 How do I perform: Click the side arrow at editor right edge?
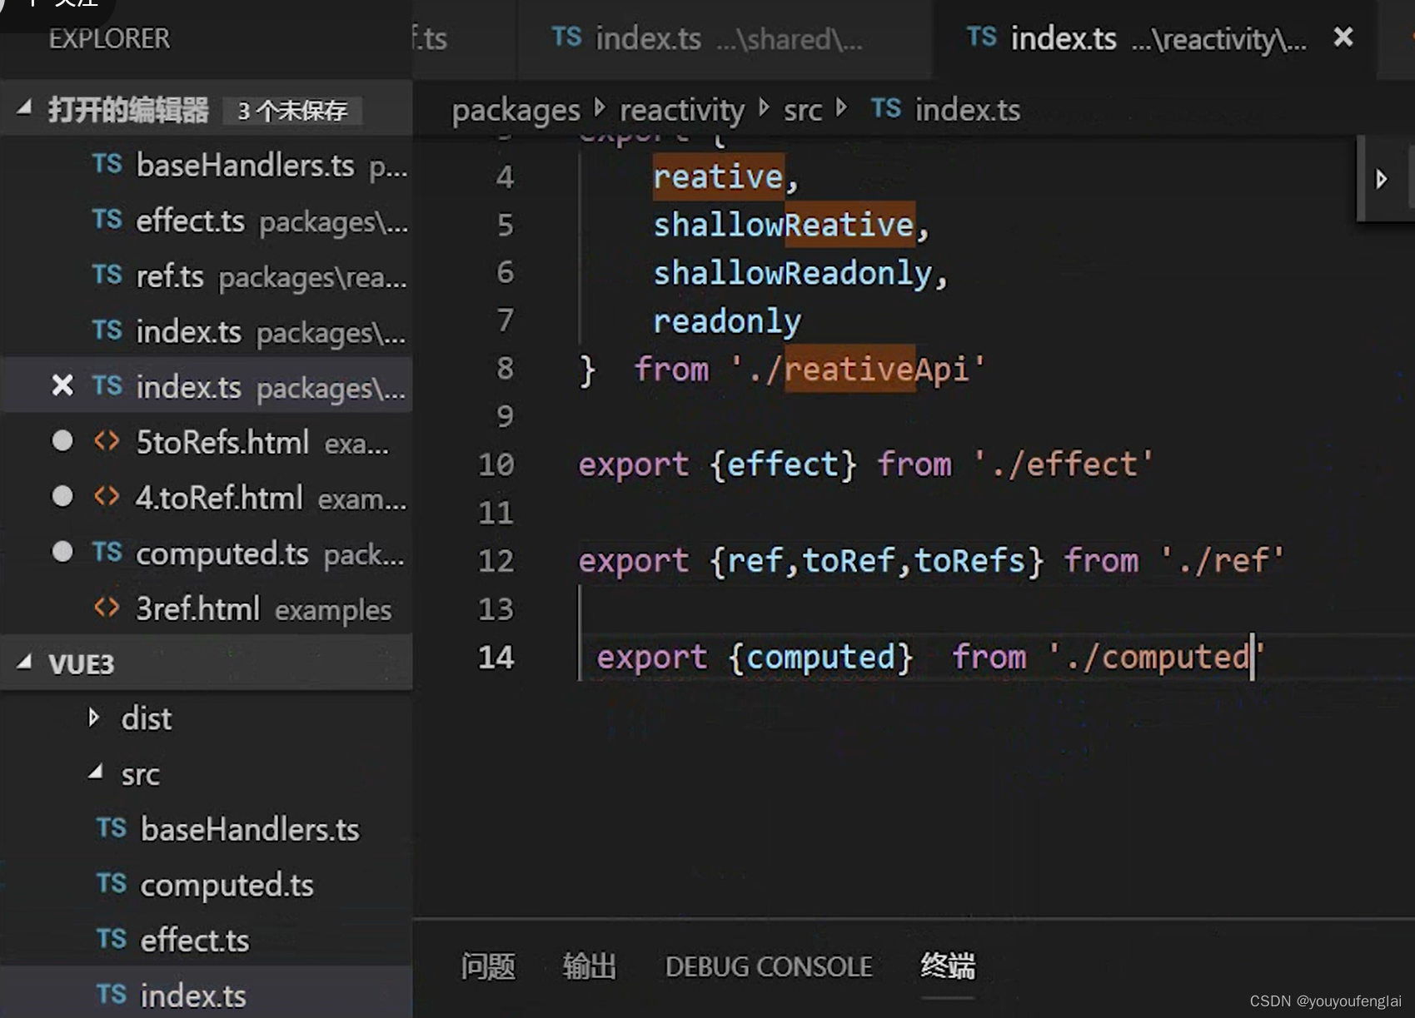(1382, 179)
